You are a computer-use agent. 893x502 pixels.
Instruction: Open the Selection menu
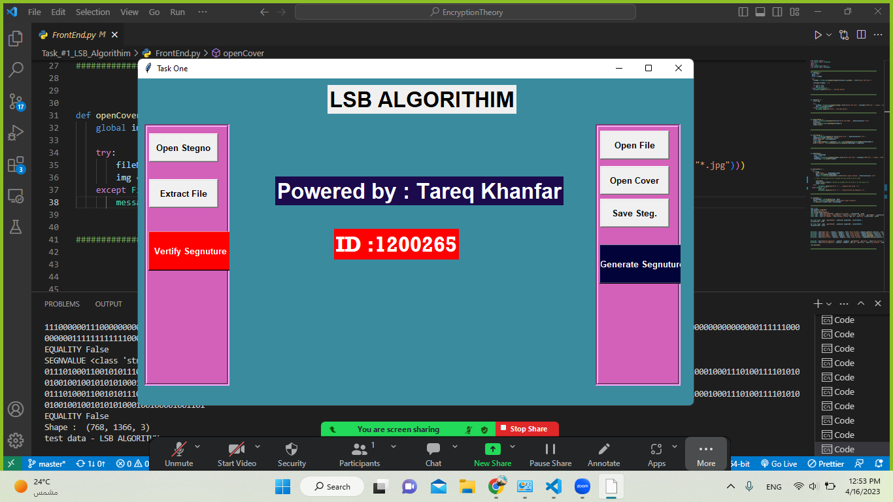(93, 12)
